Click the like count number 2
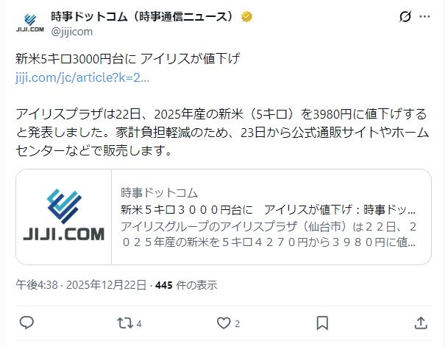 [237, 324]
